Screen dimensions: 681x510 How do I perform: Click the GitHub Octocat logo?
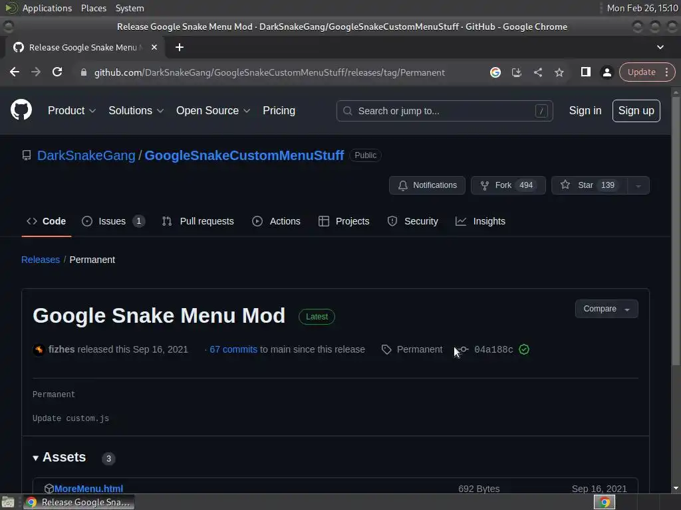pos(21,110)
